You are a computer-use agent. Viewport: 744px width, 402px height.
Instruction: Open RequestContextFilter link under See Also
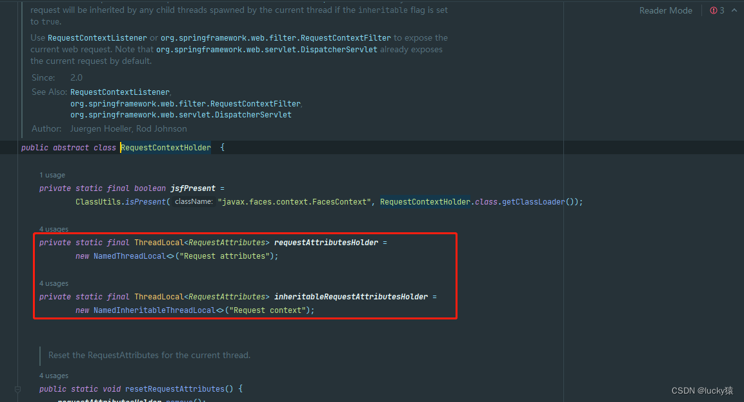186,103
